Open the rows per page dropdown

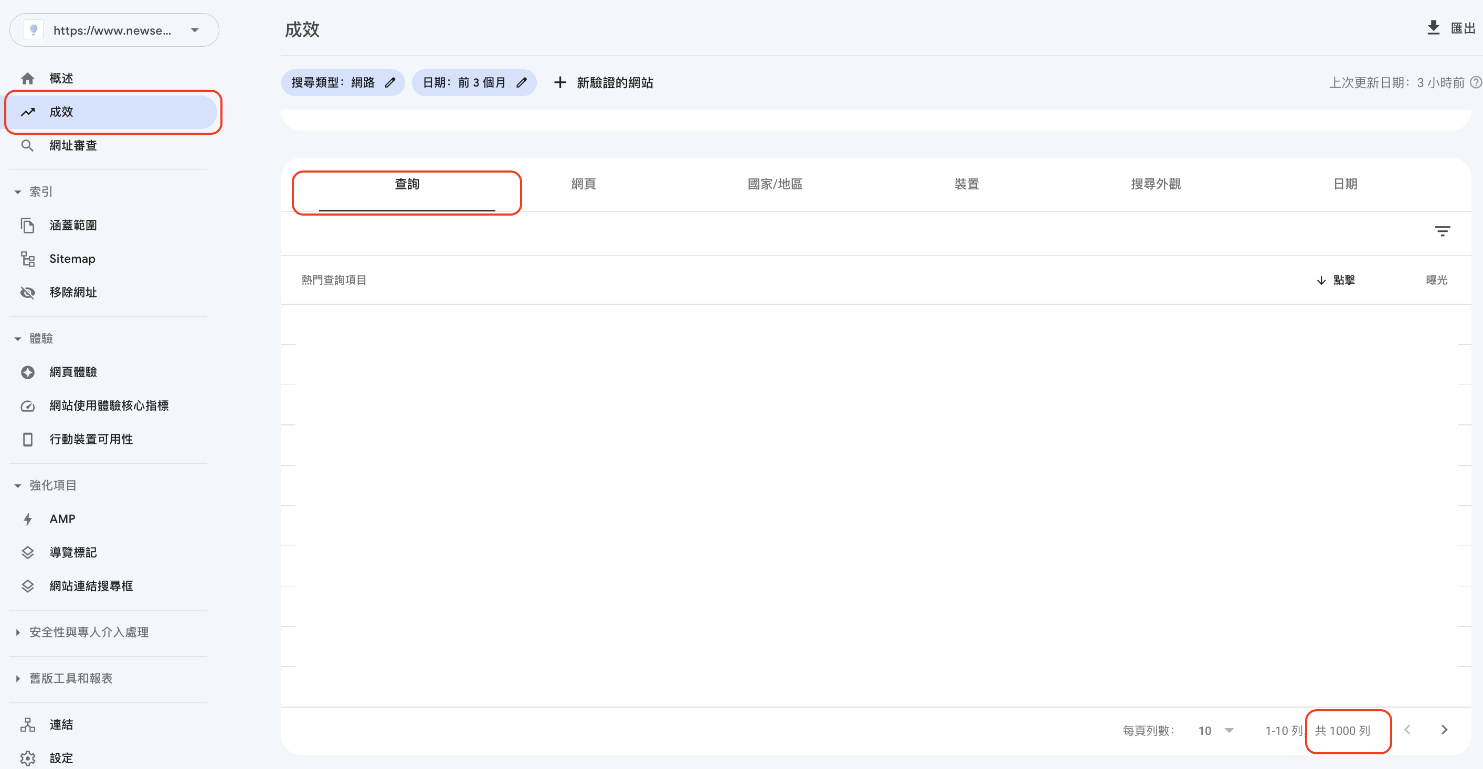tap(1228, 730)
